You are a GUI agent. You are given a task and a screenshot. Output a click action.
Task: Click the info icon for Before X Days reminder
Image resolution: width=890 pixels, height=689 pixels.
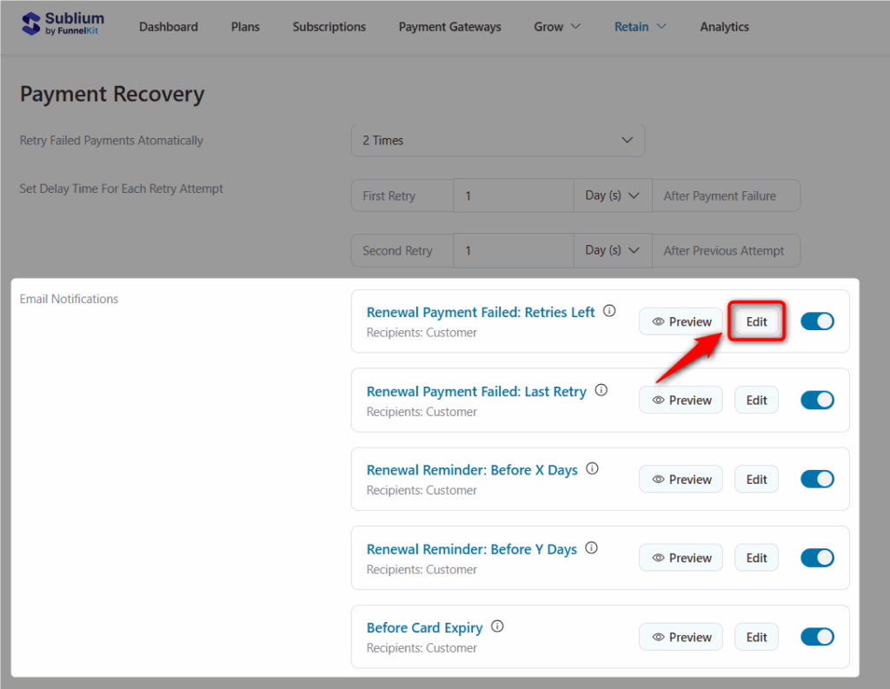point(592,468)
